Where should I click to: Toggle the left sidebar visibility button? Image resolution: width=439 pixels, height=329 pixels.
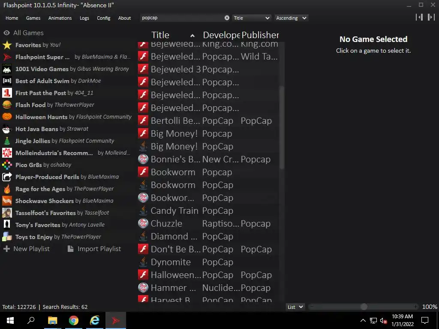coord(419,17)
